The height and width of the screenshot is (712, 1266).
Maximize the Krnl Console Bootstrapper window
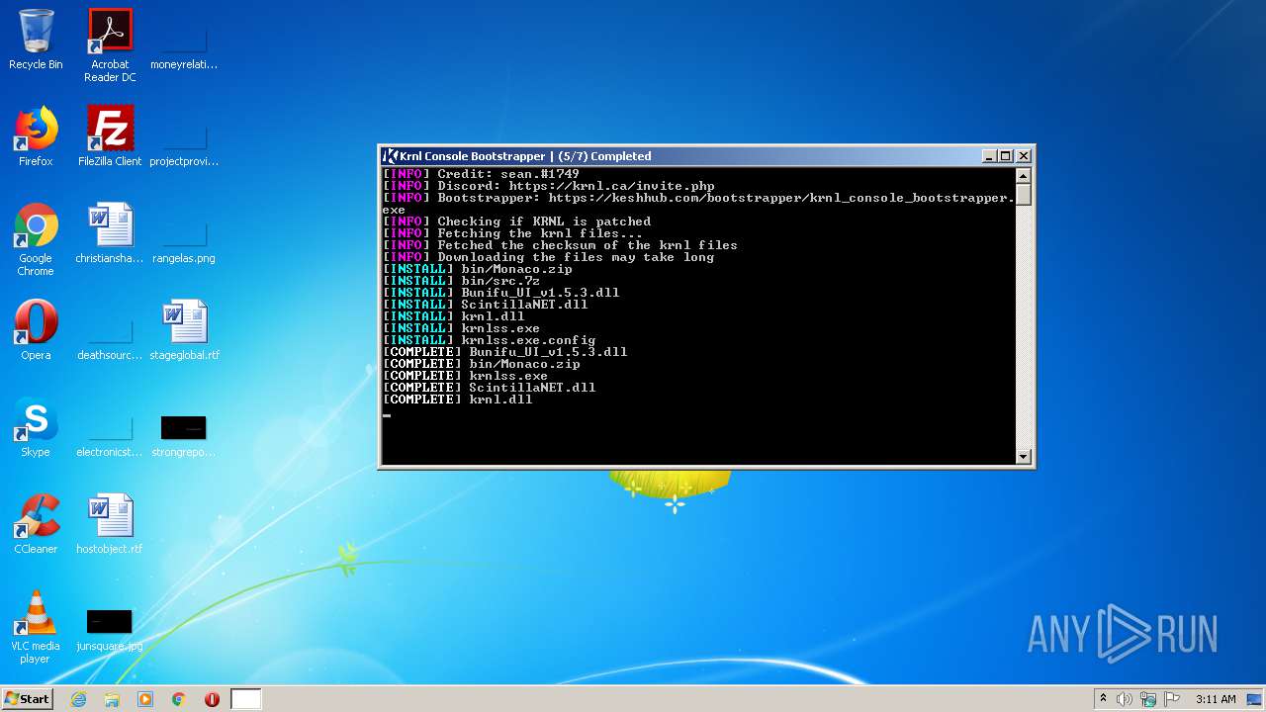point(1006,156)
